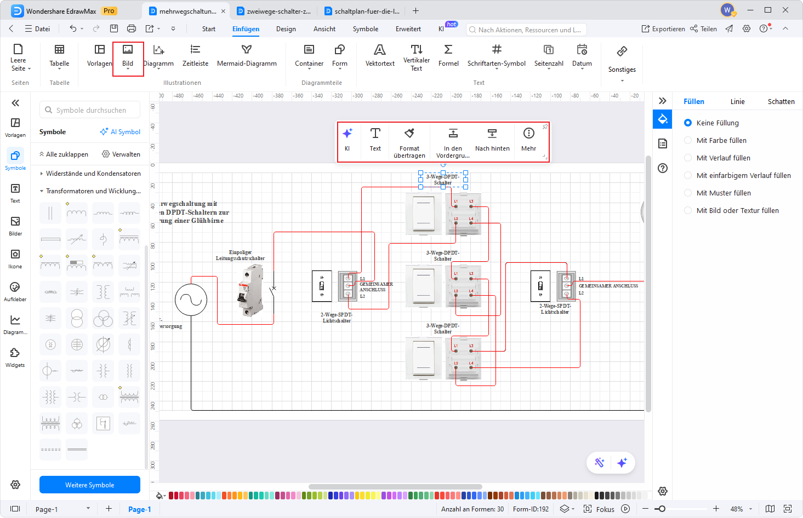Open the Aufkleber sidebar panel
Screen dimensions: 803x518
click(15, 291)
